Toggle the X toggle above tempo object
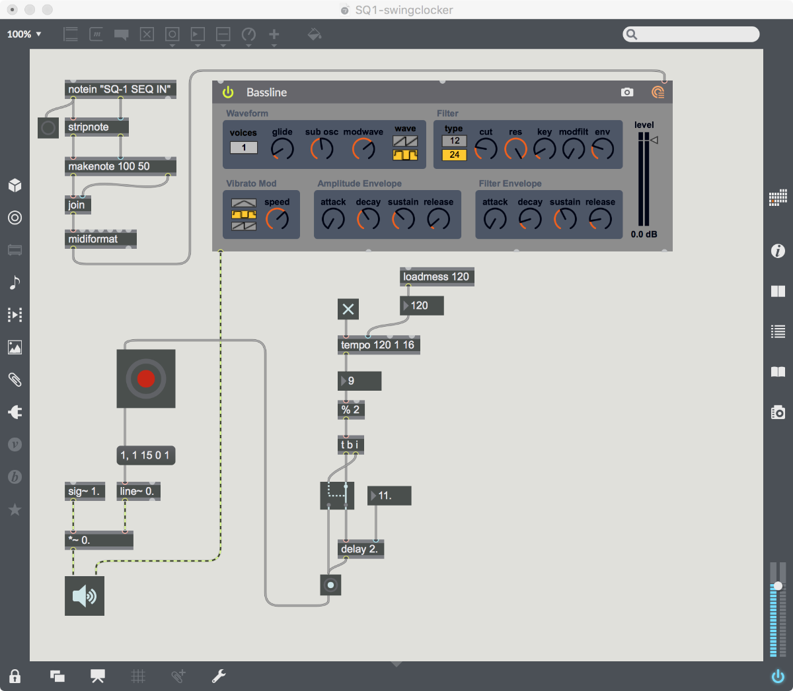 click(x=348, y=309)
